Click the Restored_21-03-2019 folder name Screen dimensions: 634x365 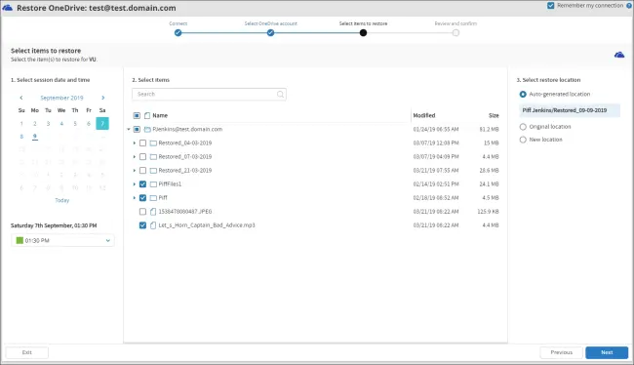[185, 171]
